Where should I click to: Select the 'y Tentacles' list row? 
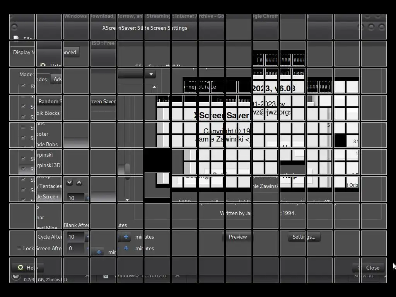[x=49, y=186]
